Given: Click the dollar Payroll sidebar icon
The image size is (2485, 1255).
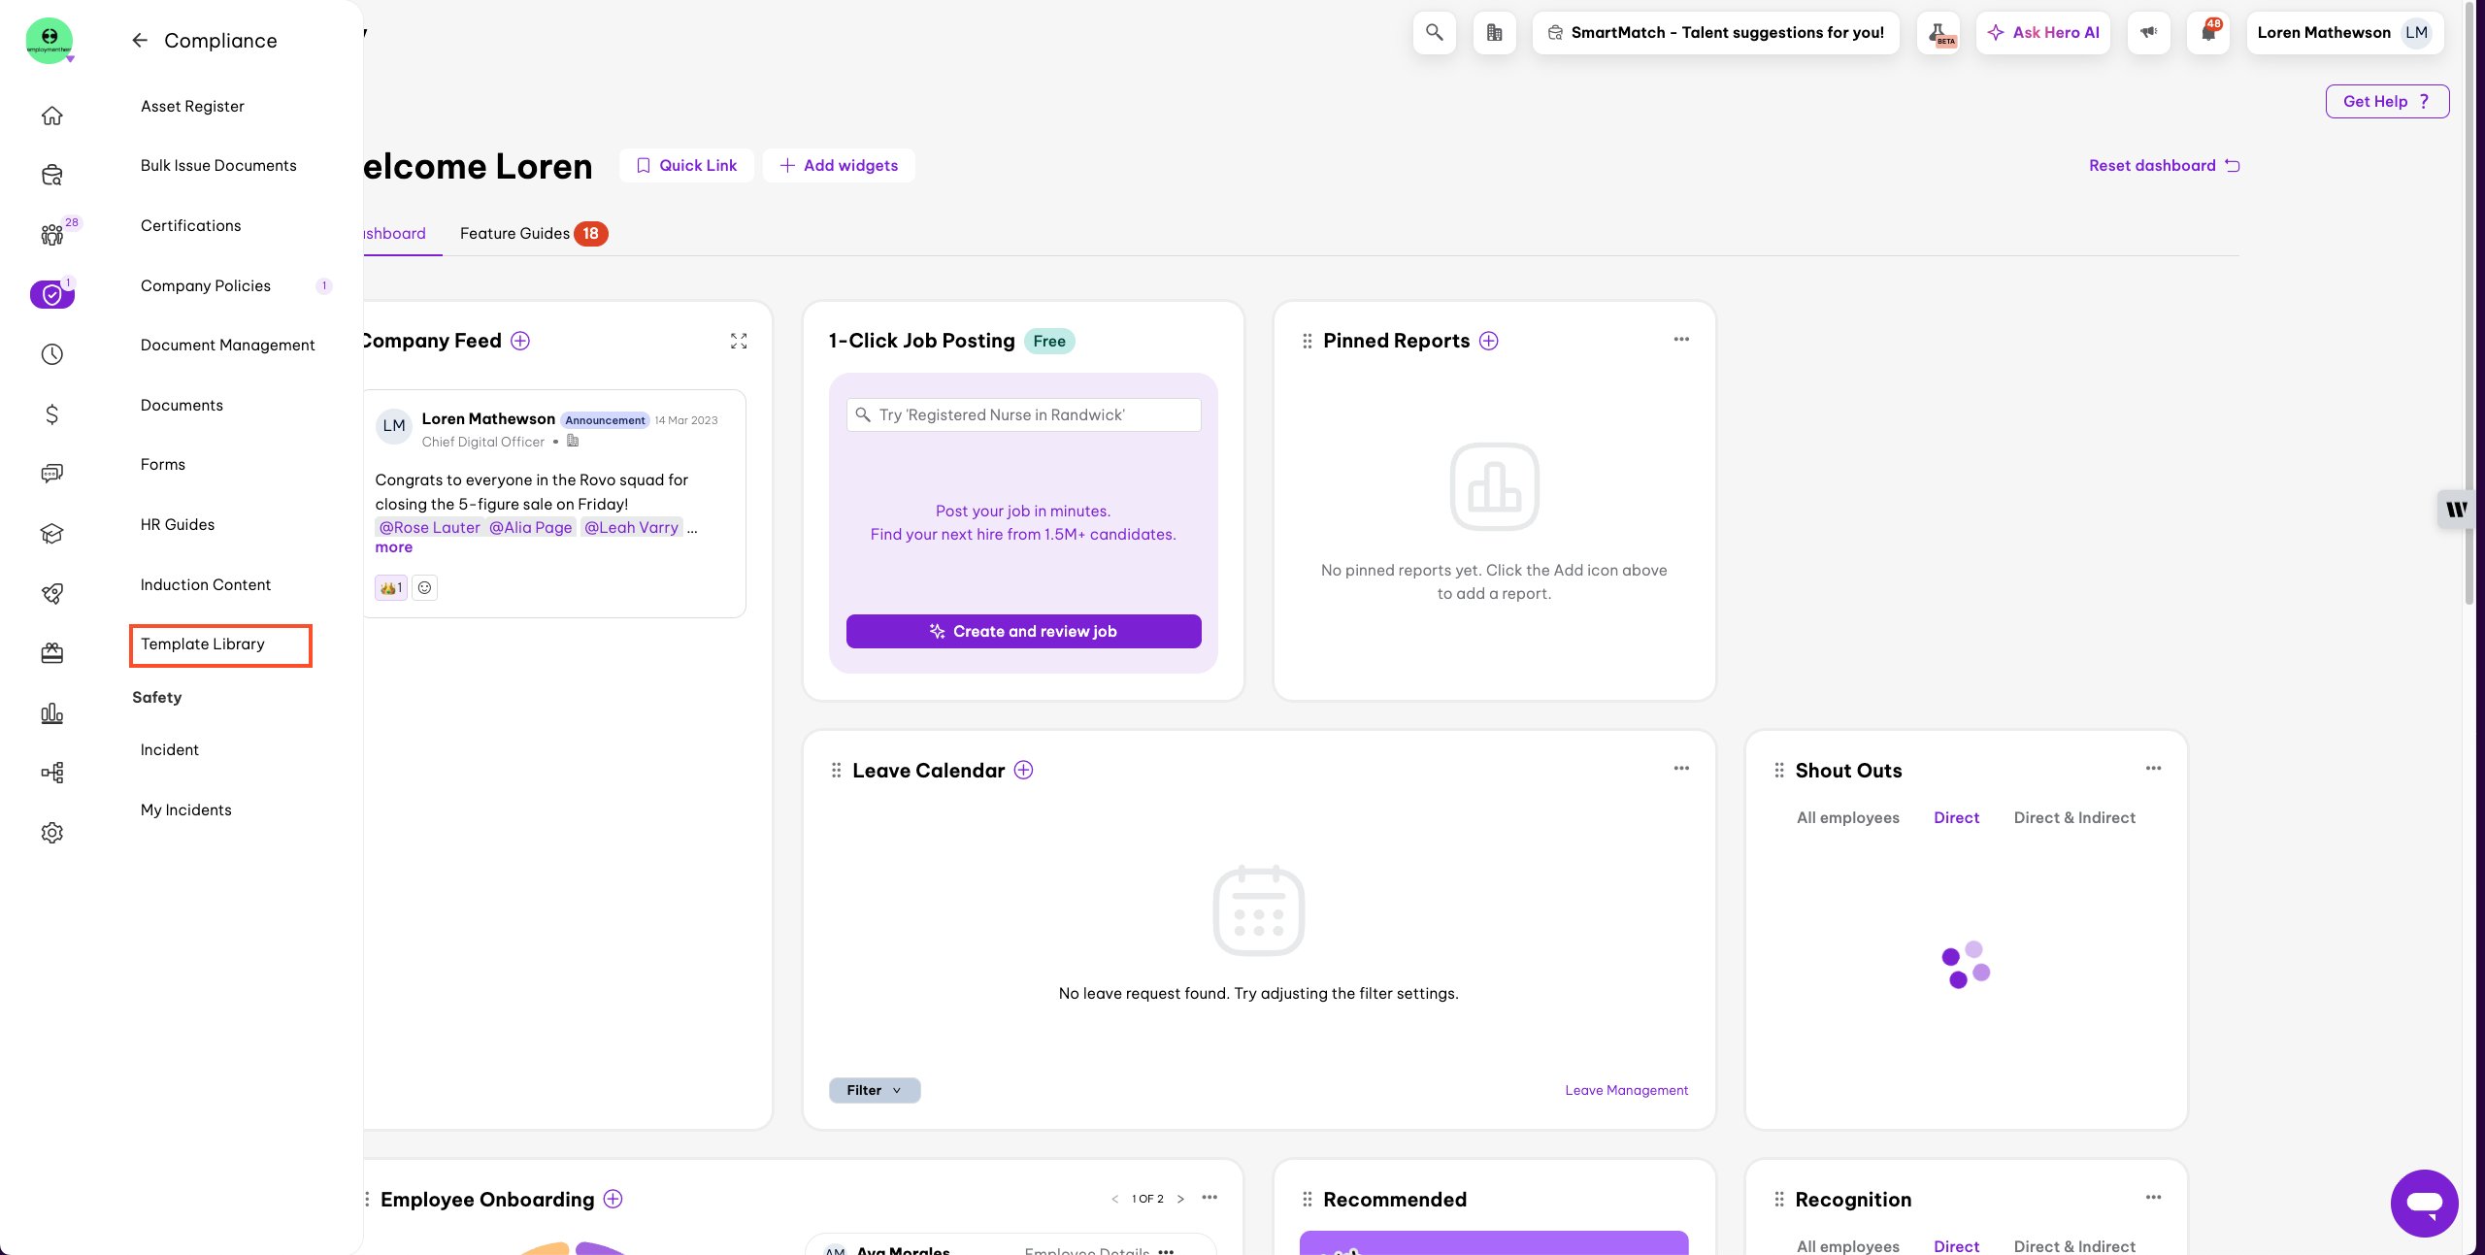Looking at the screenshot, I should coord(52,414).
